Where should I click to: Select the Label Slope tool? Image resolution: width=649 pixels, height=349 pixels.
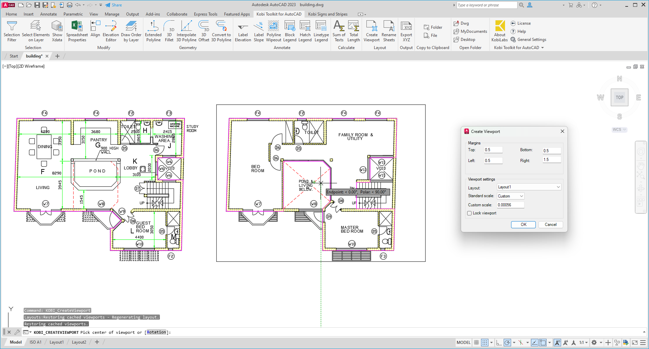[259, 31]
